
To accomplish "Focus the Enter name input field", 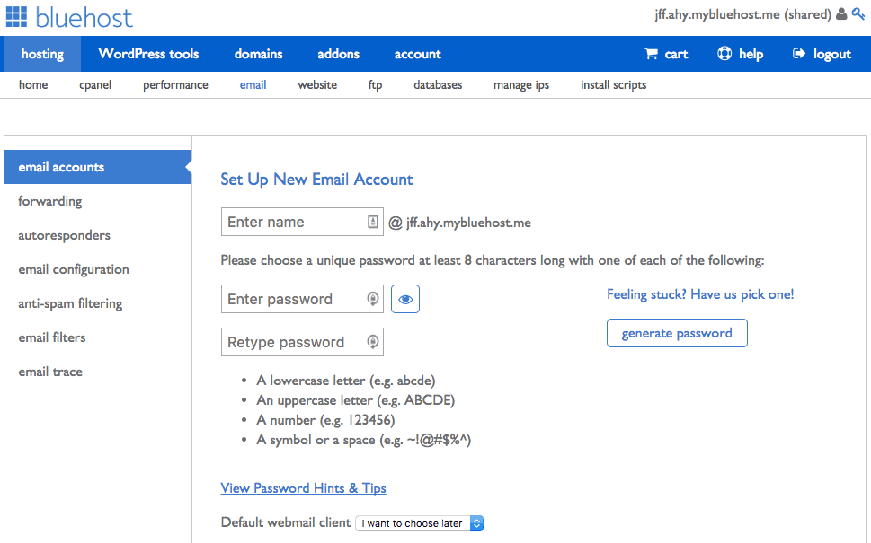I will tap(302, 222).
